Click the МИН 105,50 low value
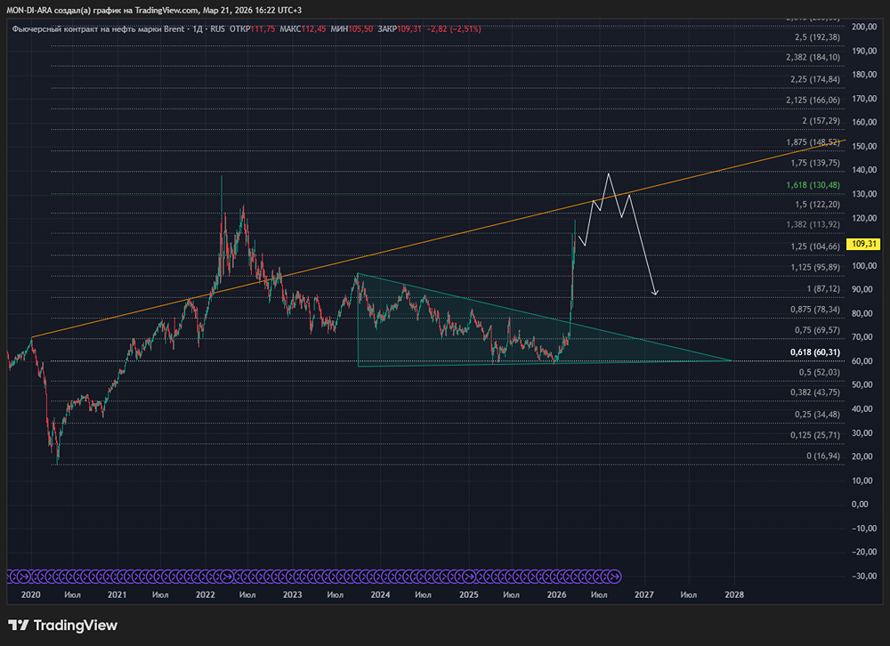Image resolution: width=890 pixels, height=646 pixels. click(352, 29)
